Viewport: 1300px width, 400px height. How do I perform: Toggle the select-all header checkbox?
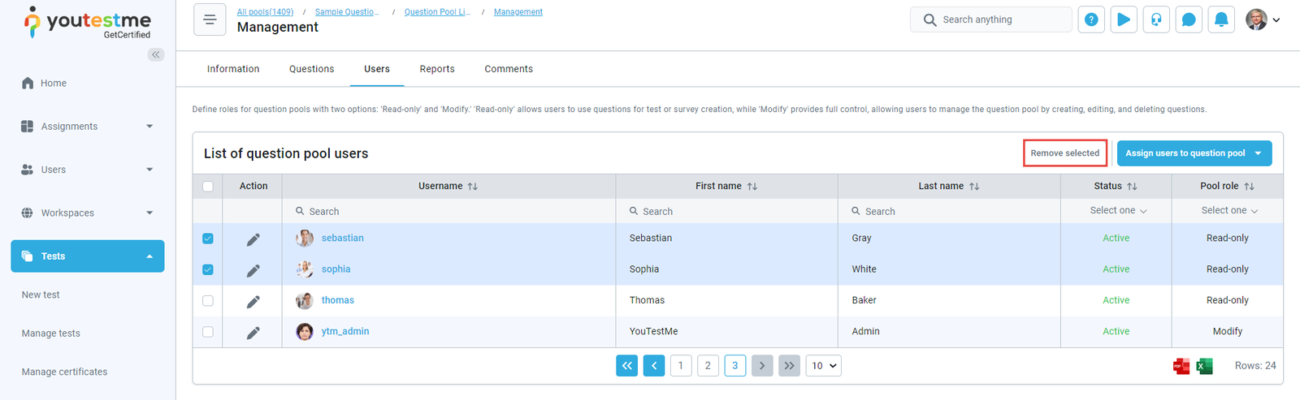[208, 187]
